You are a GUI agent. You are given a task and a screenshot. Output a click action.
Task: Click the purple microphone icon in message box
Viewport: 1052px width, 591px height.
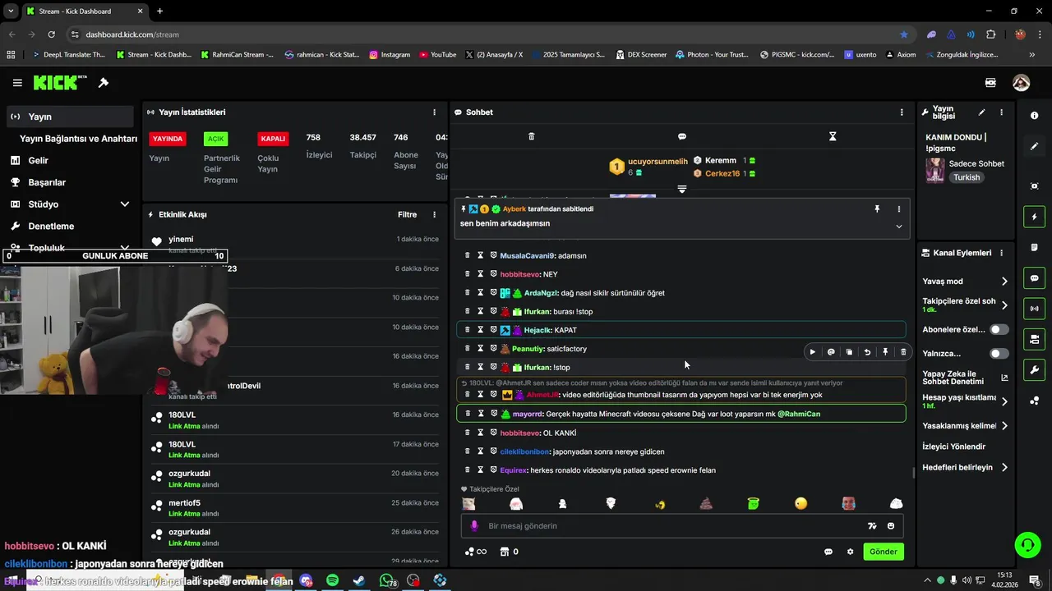(473, 526)
